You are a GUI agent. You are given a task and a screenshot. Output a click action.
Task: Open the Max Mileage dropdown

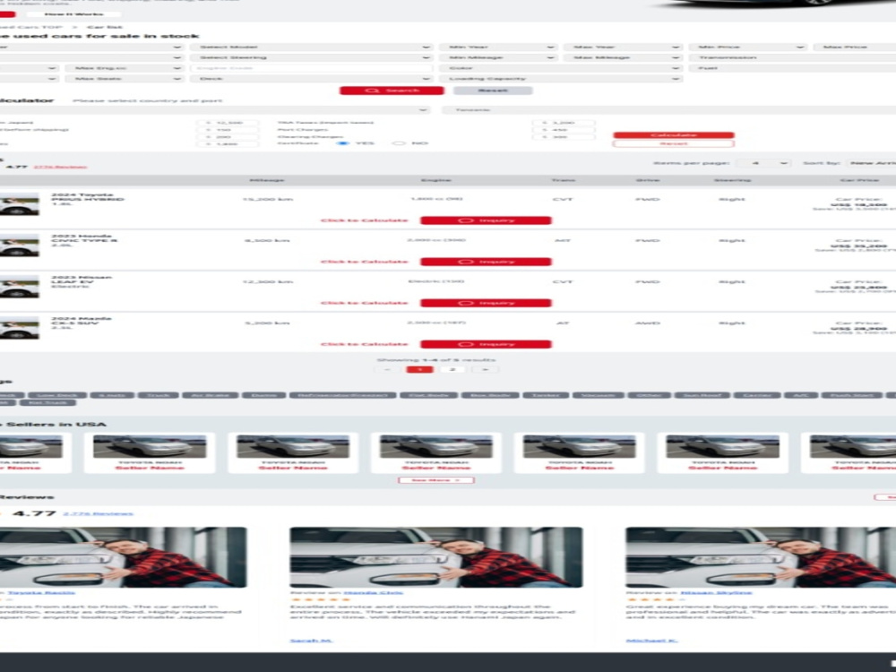[623, 57]
